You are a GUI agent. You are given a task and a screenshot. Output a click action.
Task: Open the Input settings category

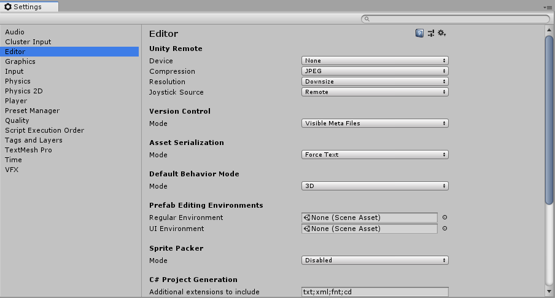tap(69, 71)
